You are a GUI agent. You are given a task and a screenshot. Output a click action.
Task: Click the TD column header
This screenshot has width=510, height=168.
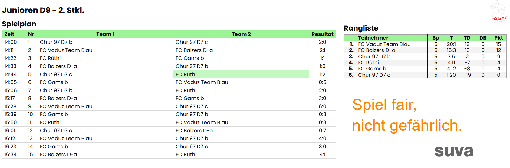point(467,38)
